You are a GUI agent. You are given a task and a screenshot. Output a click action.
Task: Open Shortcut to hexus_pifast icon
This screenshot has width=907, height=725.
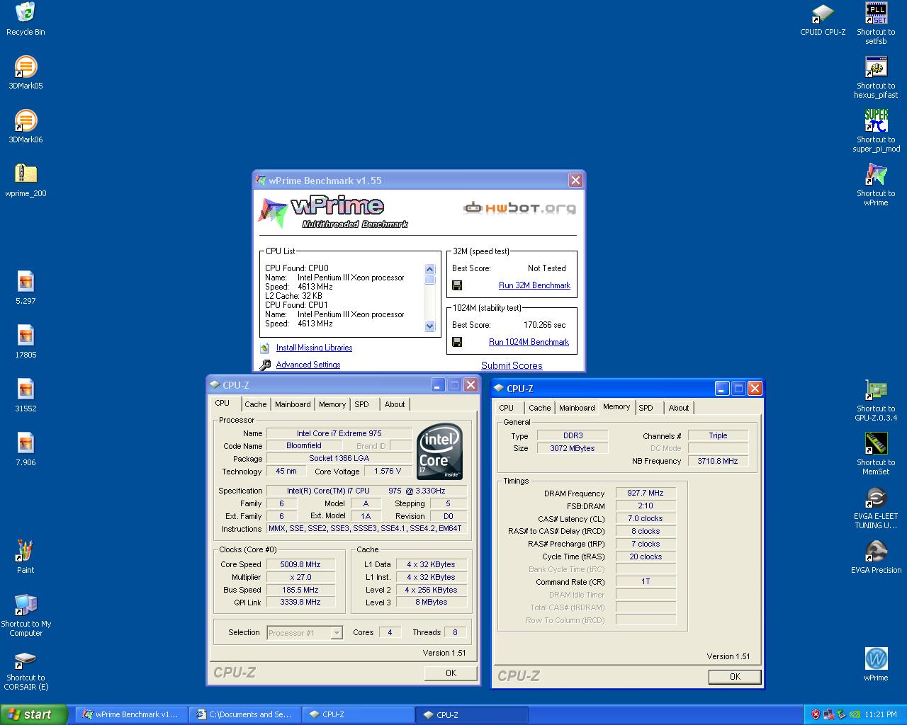coord(876,77)
